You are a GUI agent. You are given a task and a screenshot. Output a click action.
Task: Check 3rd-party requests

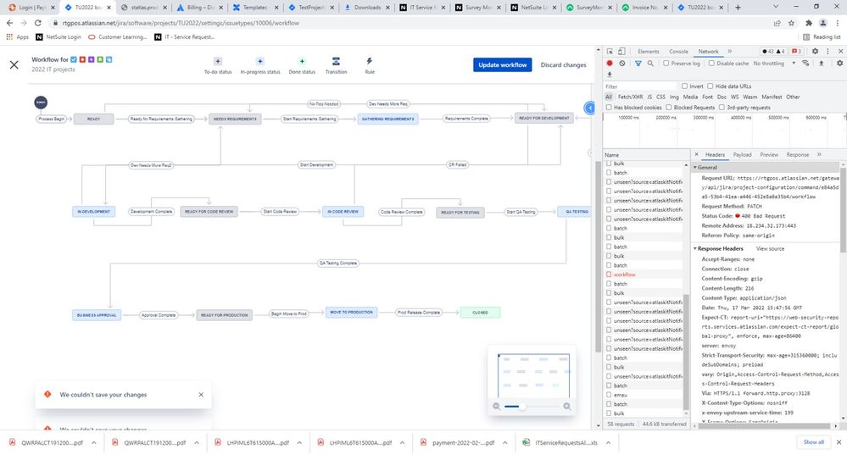pos(722,108)
